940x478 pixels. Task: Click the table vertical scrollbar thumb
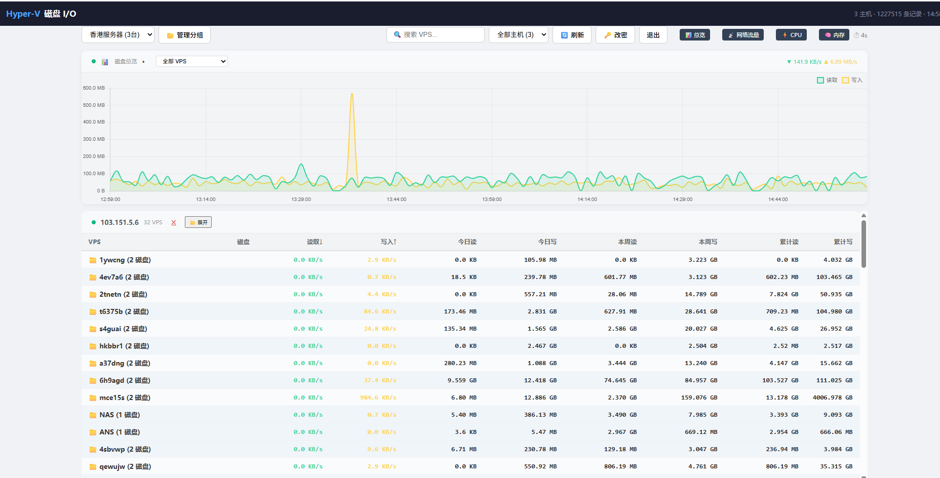[864, 244]
